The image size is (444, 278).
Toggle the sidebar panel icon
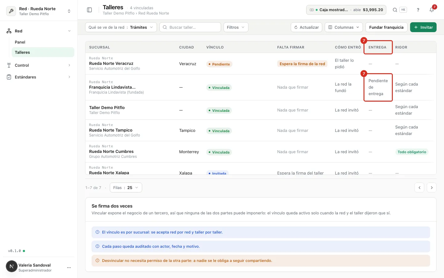[x=89, y=10]
